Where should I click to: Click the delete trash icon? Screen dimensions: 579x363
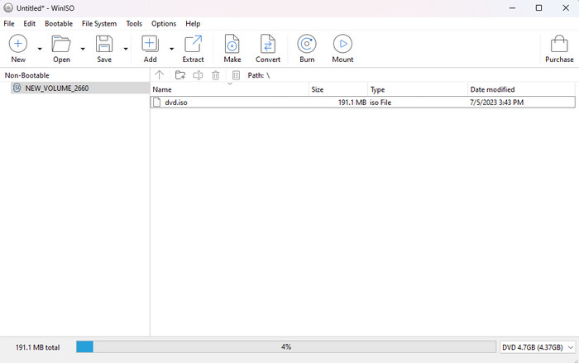(216, 75)
